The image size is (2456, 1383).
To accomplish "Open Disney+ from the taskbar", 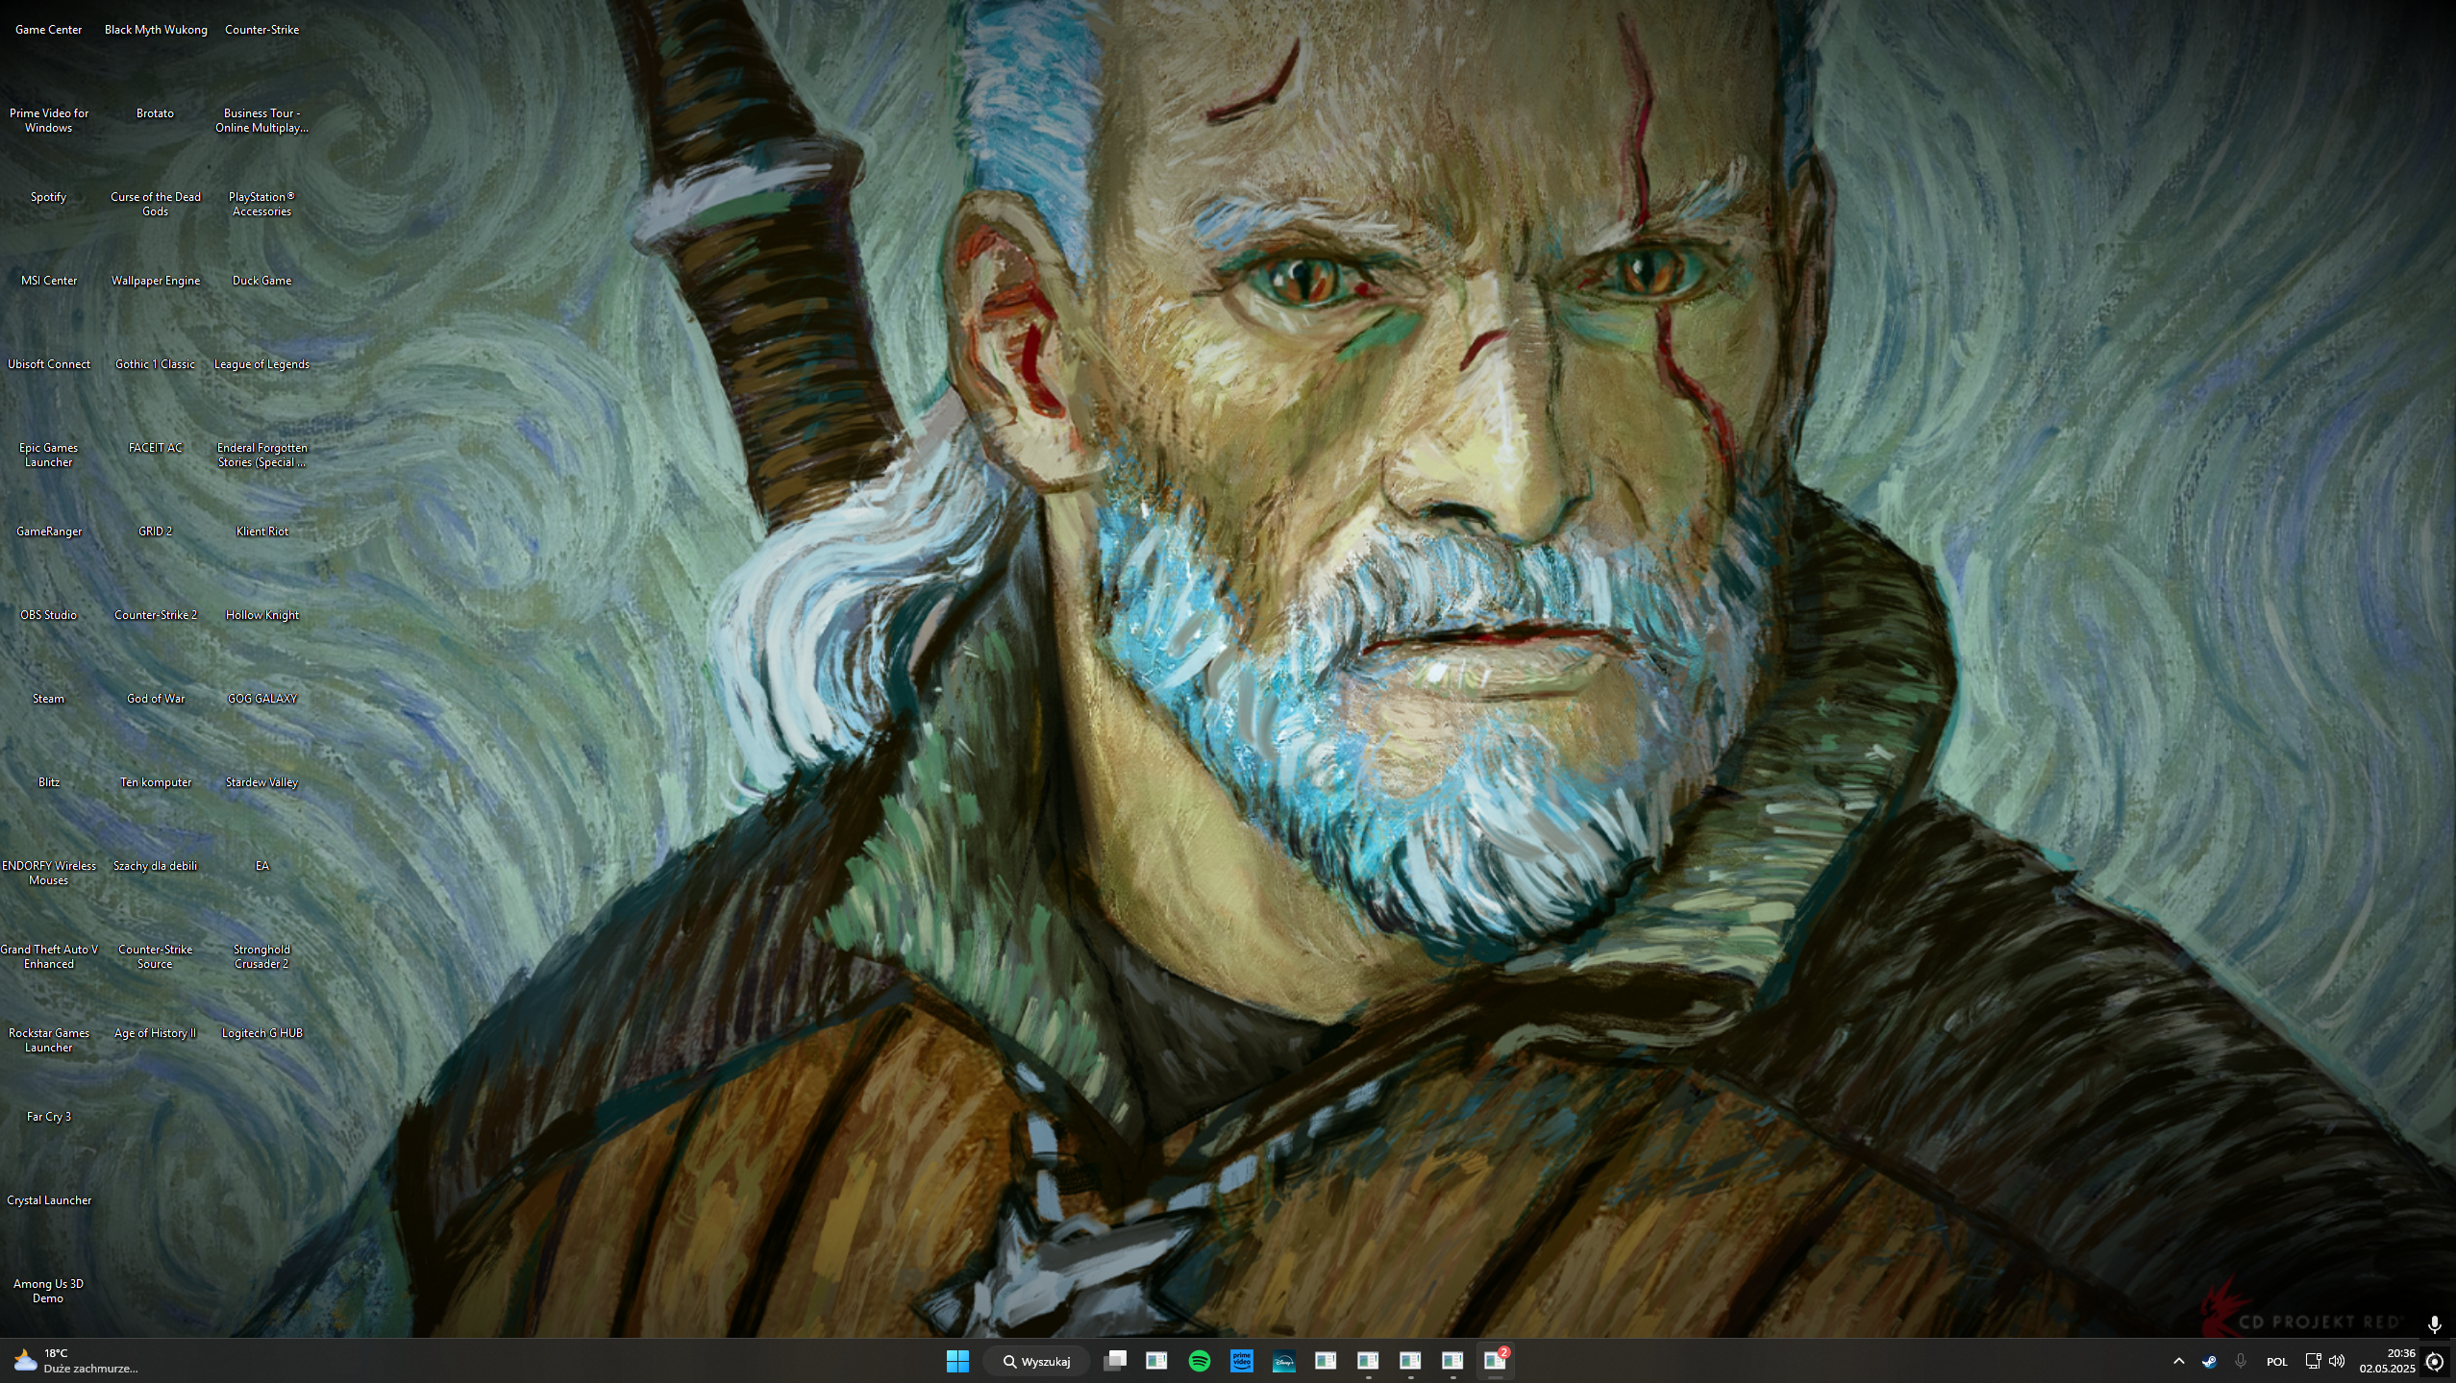I will pyautogui.click(x=1284, y=1361).
